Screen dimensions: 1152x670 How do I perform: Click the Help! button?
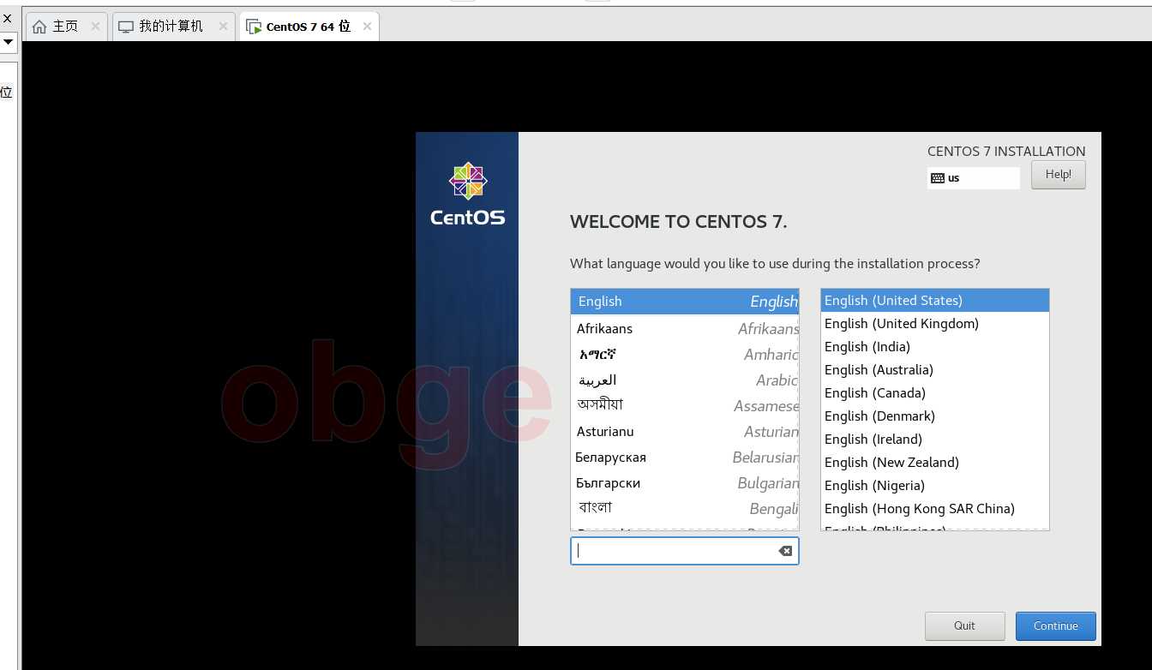click(x=1058, y=175)
